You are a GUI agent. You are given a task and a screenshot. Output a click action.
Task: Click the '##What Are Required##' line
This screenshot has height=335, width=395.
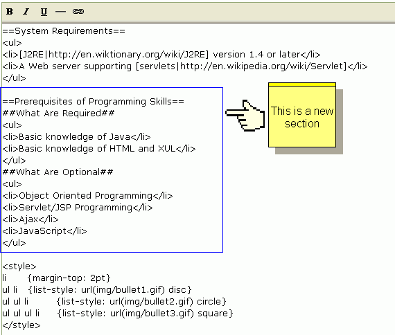[58, 114]
